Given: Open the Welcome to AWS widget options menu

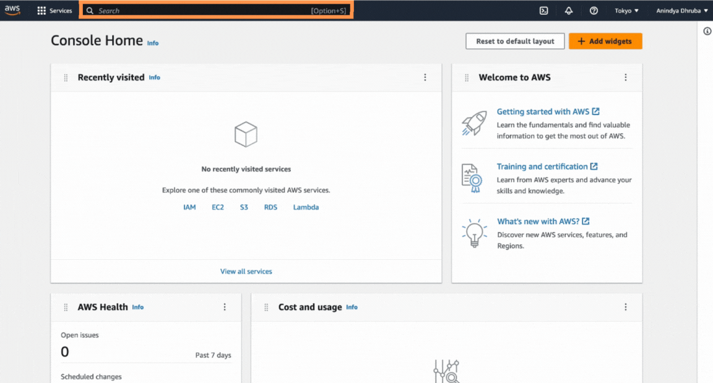Looking at the screenshot, I should pos(626,77).
